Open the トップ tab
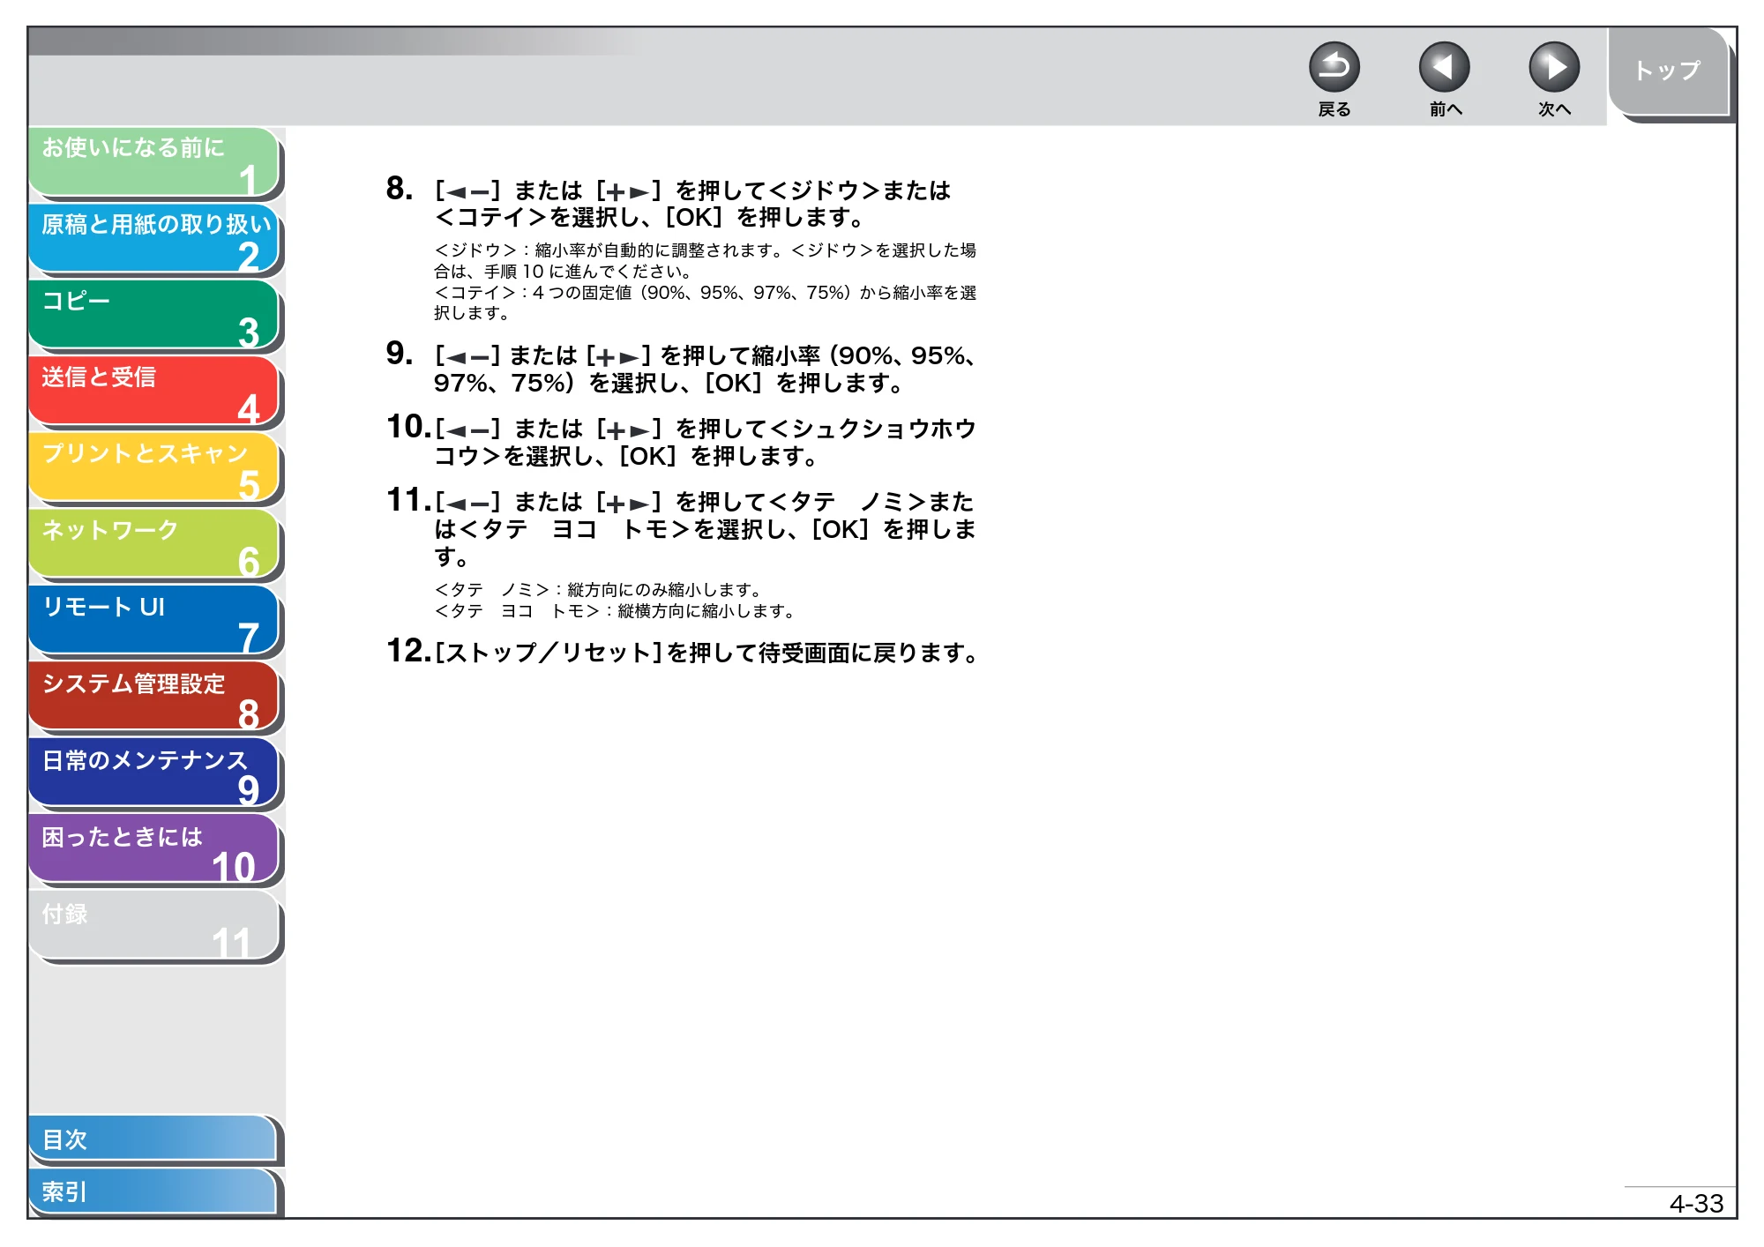 click(1667, 71)
